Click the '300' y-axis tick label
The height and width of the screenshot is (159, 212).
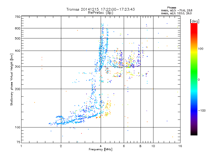(x=17, y=67)
